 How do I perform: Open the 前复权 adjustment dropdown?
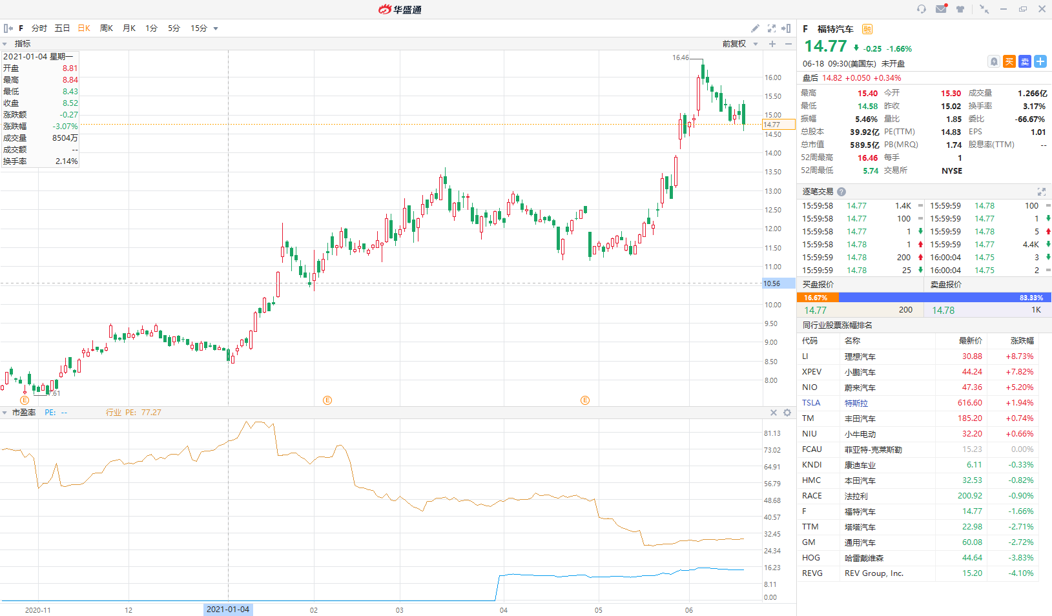[740, 44]
